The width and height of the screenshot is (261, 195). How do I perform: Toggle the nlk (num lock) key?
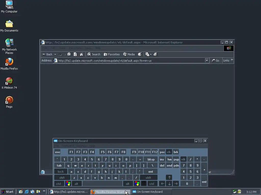pyautogui.click(x=184, y=159)
